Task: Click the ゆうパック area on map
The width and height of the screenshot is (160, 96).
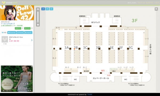Action: coord(95,22)
